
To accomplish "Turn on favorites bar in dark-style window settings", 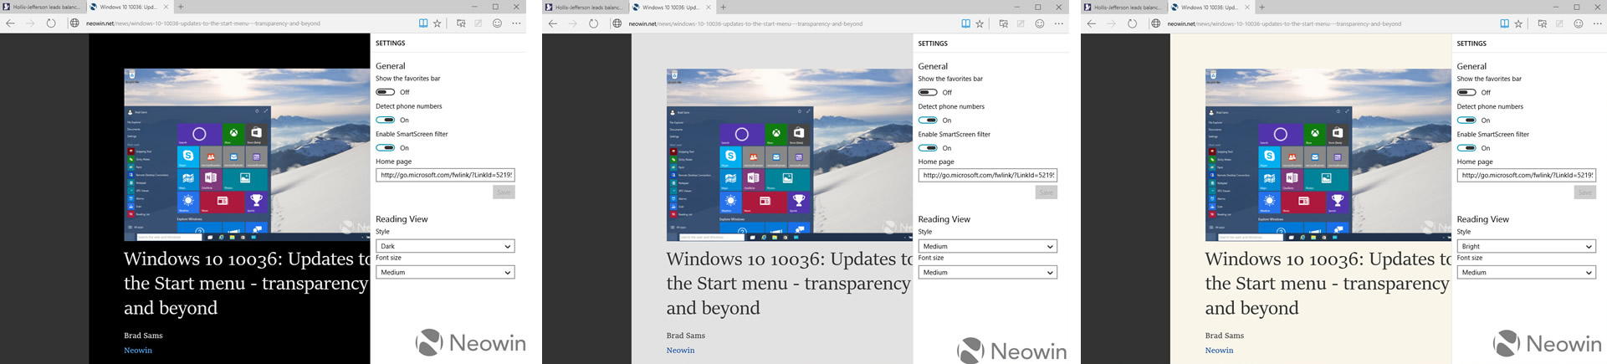I will tap(385, 92).
